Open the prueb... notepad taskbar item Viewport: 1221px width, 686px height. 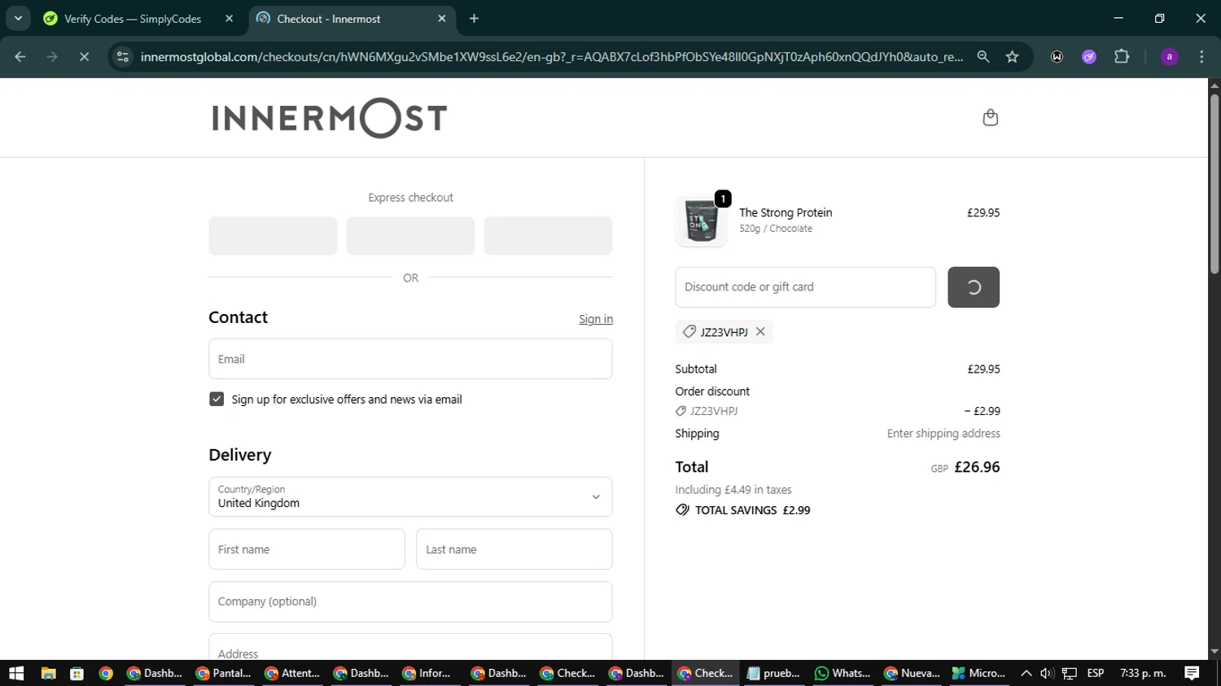[x=773, y=673]
